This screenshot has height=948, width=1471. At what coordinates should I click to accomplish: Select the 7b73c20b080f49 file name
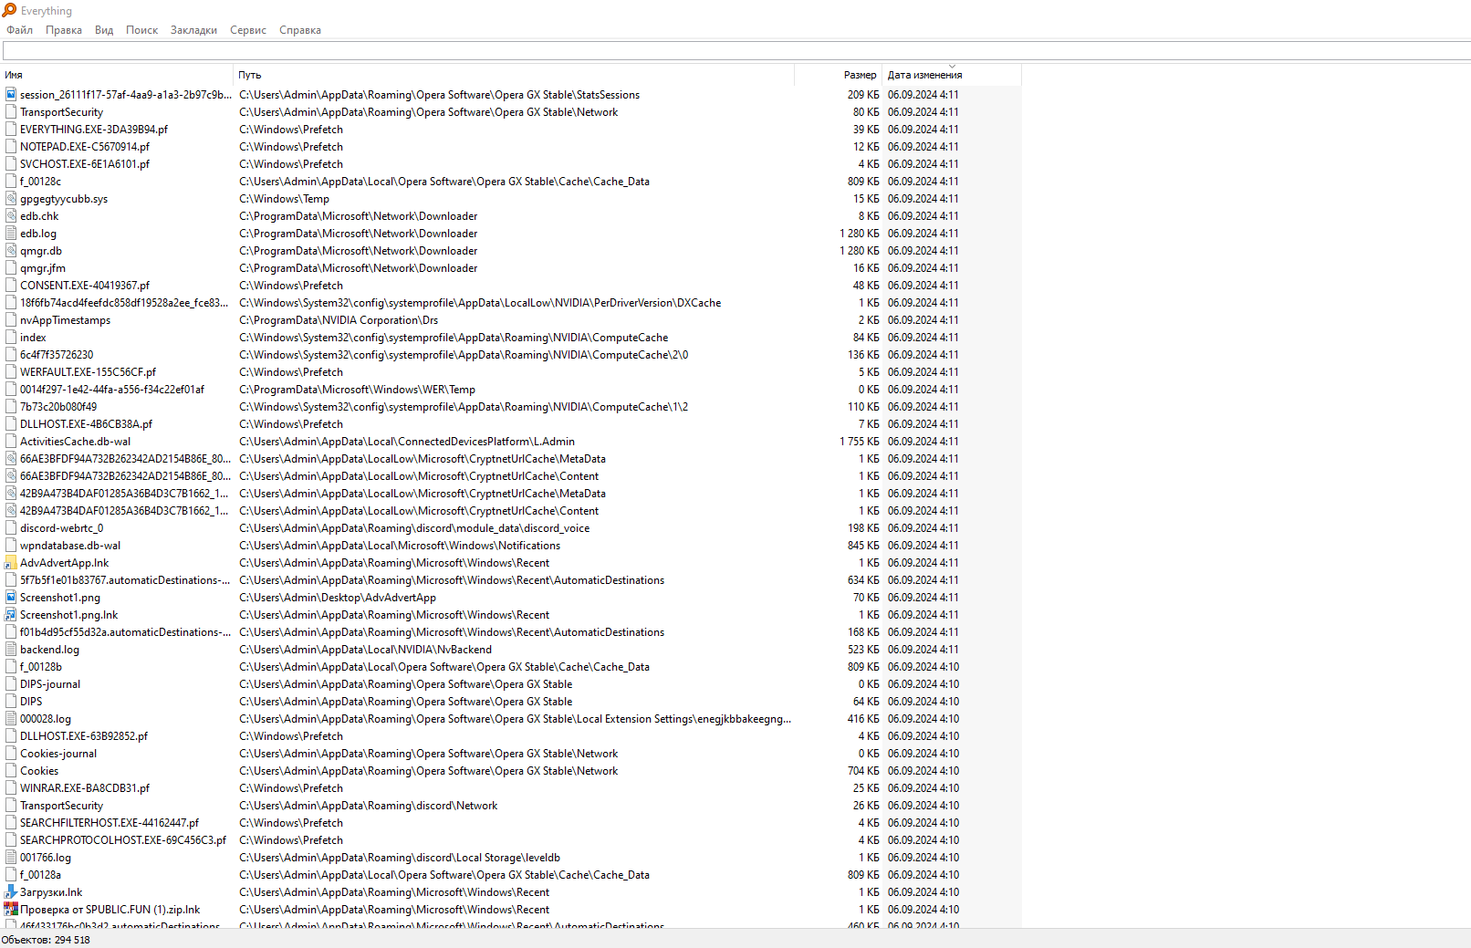tap(58, 407)
